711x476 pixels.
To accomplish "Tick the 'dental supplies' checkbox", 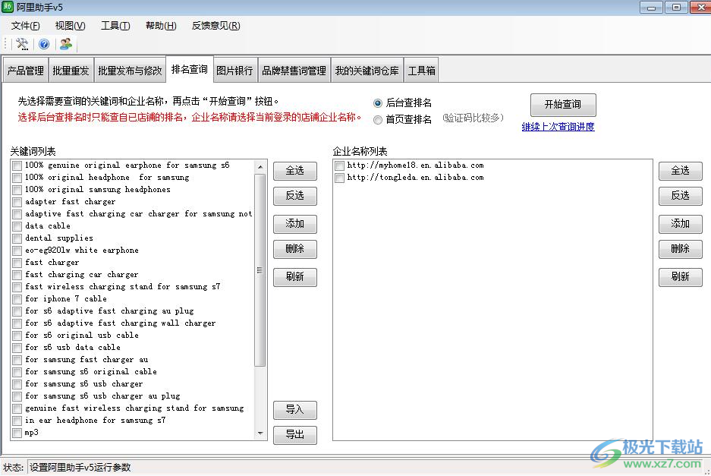I will [x=17, y=238].
